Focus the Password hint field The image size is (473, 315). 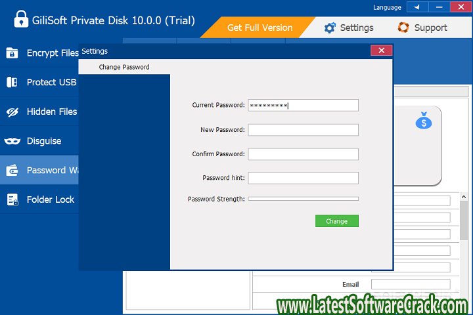pyautogui.click(x=303, y=178)
